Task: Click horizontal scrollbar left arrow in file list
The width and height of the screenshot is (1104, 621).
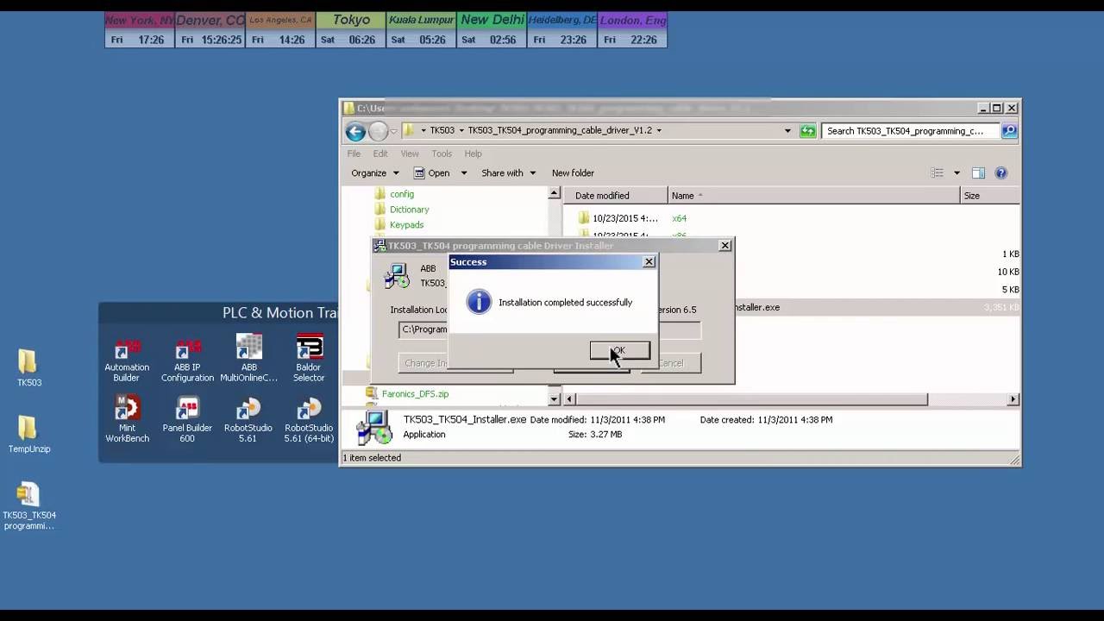Action: coord(570,399)
